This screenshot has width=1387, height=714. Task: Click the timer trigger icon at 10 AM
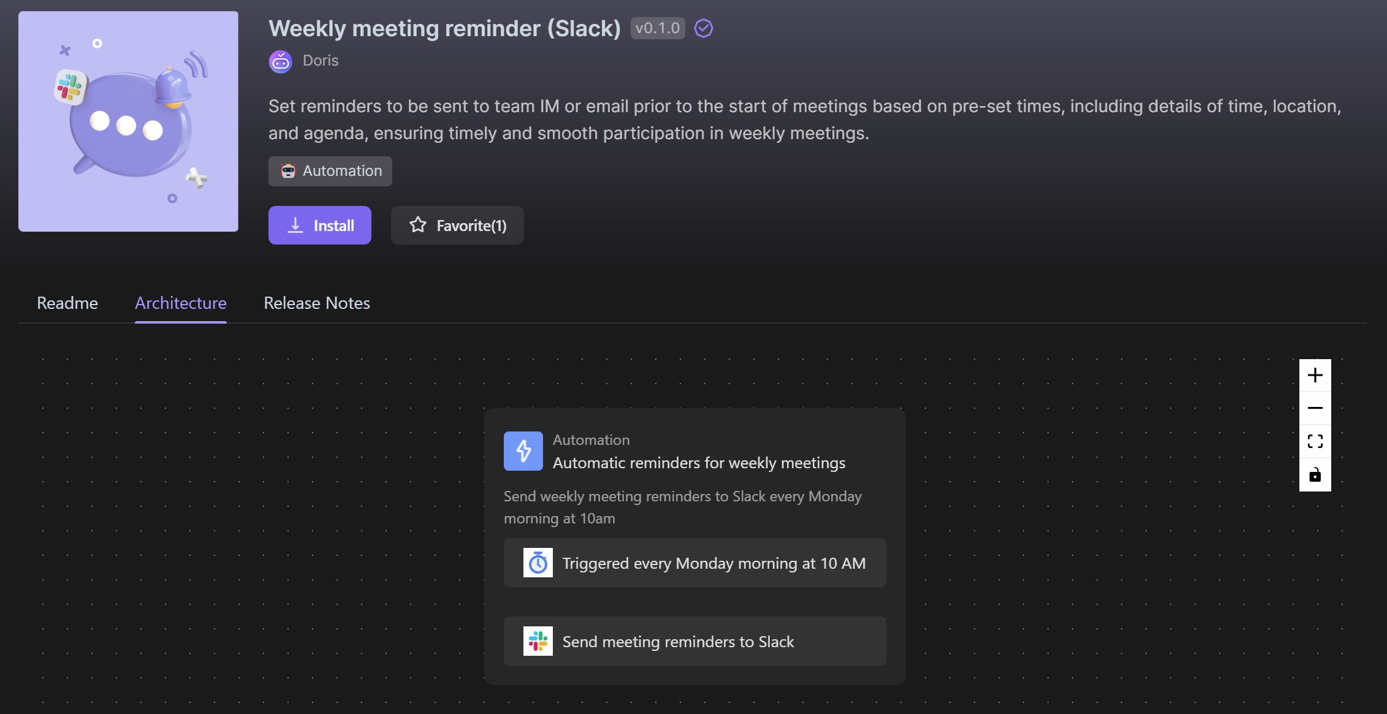click(x=538, y=563)
